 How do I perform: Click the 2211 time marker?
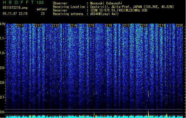(20, 25)
